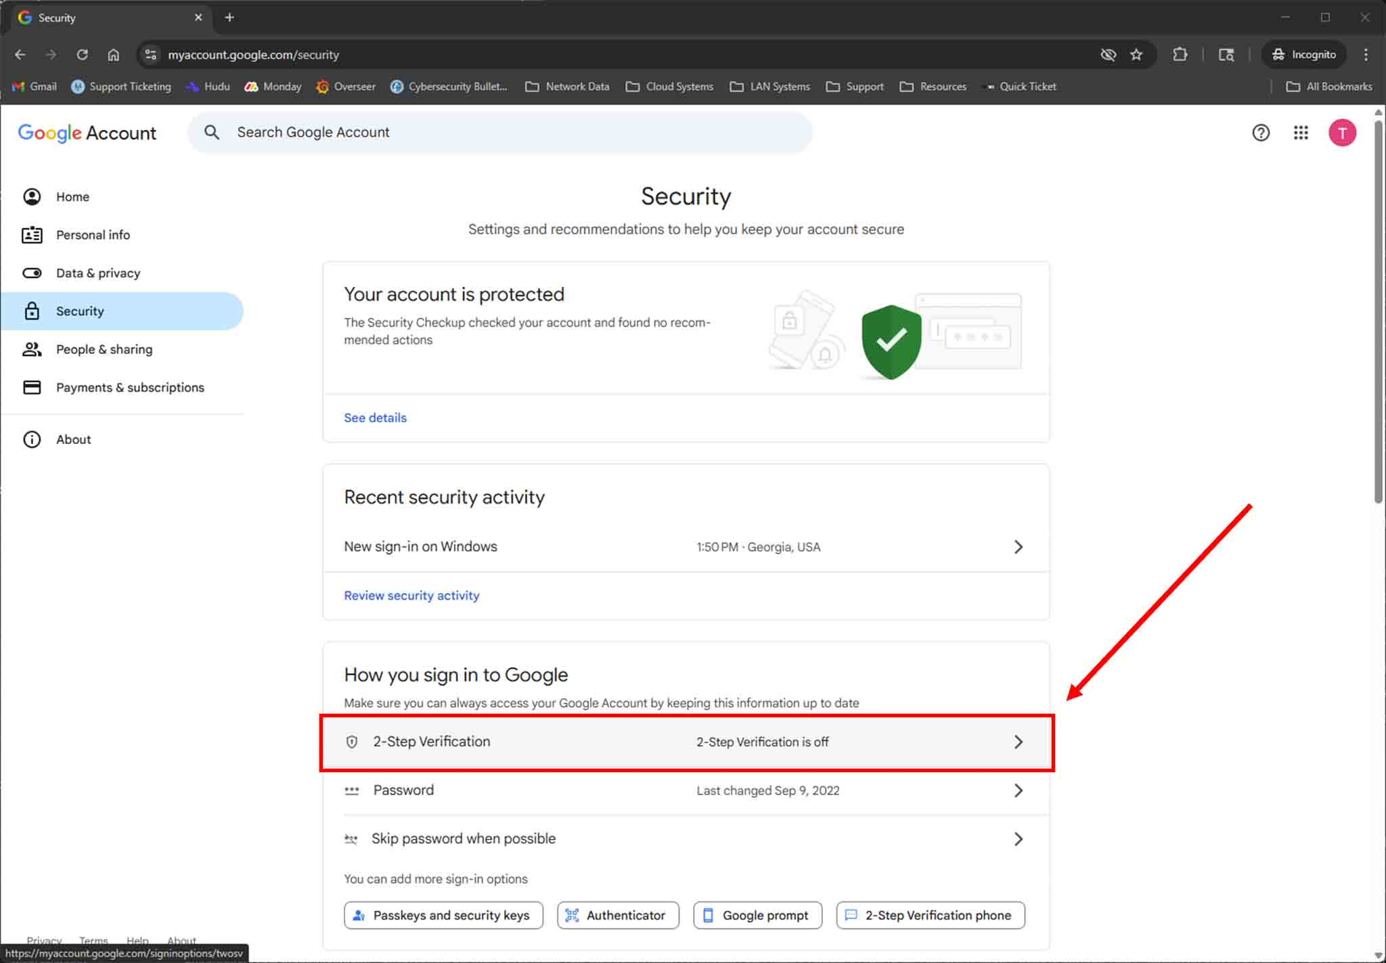This screenshot has height=963, width=1386.
Task: Click the Passkeys and security keys button
Action: point(443,915)
